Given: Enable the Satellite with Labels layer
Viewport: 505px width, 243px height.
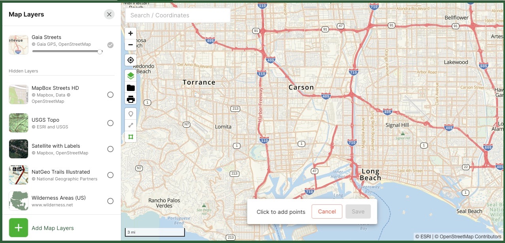Looking at the screenshot, I should (x=110, y=149).
